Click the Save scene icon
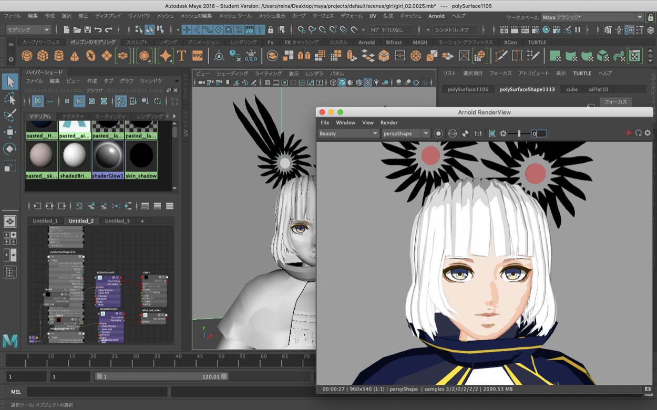 click(88, 30)
